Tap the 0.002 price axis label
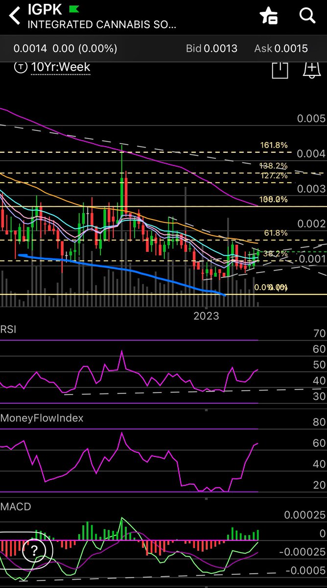Image resolution: width=327 pixels, height=588 pixels. click(312, 224)
